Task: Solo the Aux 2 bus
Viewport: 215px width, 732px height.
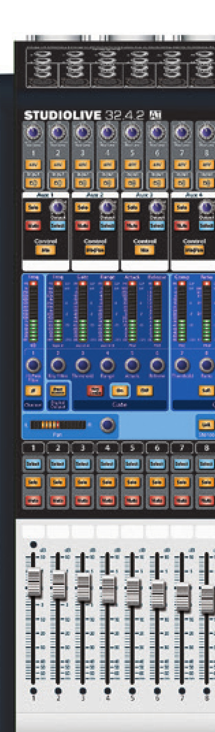Action: coord(83,207)
